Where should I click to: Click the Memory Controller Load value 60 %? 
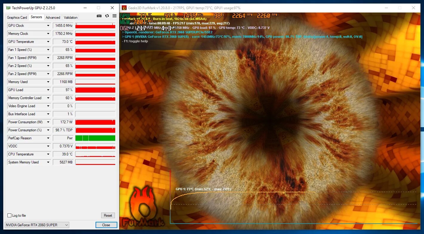[63, 98]
